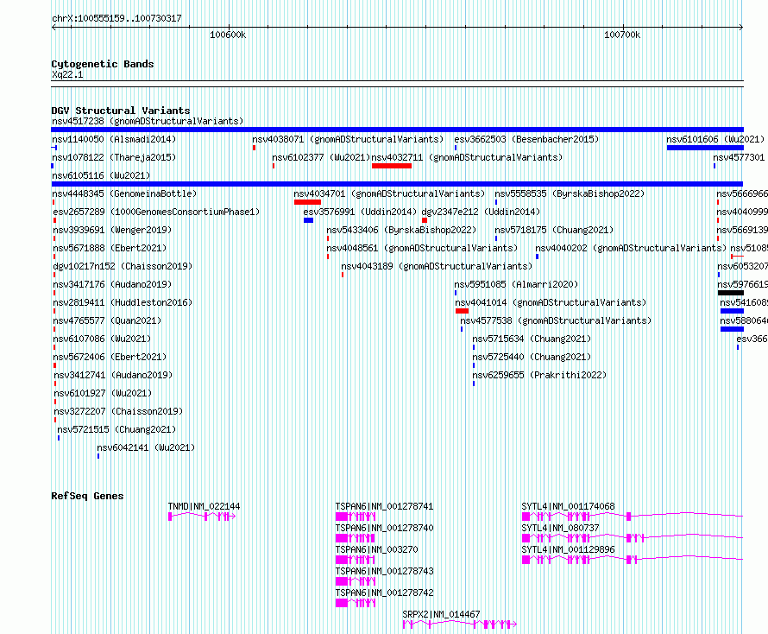Click TSPAN6 NM_001278743 transcript
768x634 pixels.
click(356, 581)
